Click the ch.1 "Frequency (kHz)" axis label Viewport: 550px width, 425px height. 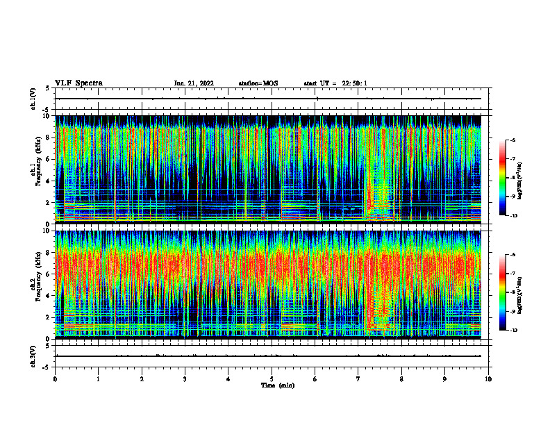[39, 161]
